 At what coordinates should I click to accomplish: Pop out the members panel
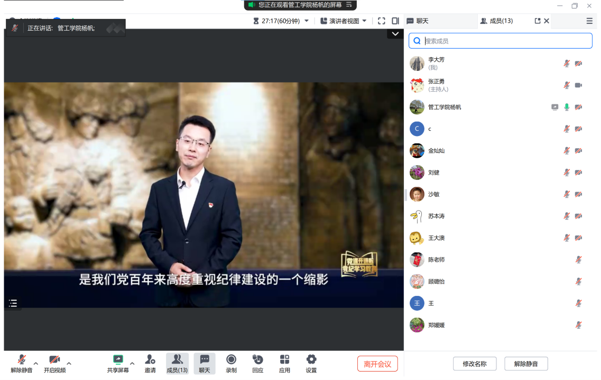[x=538, y=21]
